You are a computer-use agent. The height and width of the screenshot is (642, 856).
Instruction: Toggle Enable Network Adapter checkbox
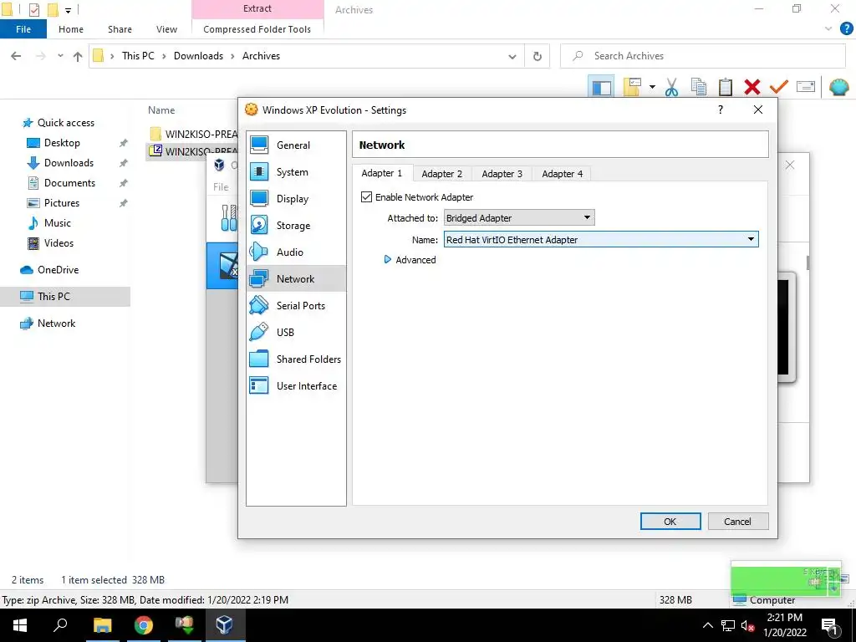366,197
